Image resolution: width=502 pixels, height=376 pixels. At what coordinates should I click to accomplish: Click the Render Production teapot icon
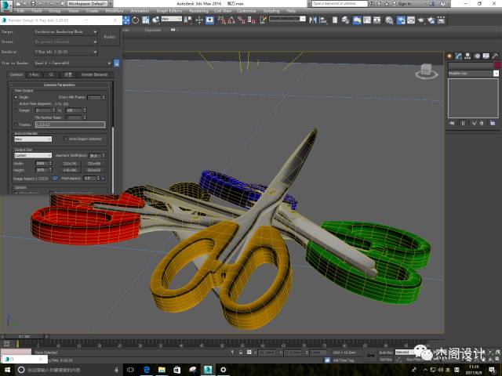point(421,20)
